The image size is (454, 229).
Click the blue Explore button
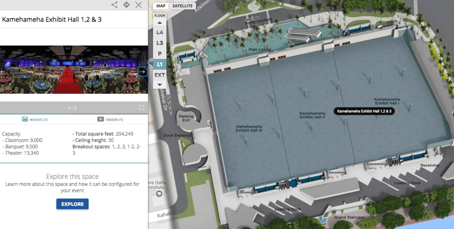[x=72, y=204]
